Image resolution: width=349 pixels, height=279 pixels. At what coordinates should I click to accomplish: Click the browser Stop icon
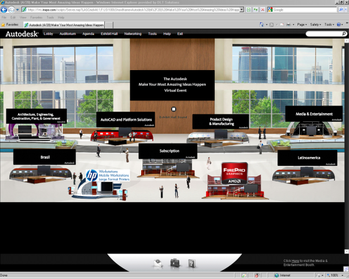tap(263, 9)
